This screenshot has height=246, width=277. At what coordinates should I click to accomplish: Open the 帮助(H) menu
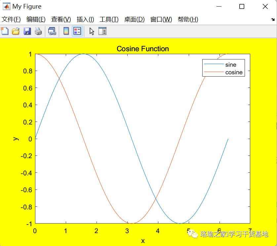pos(188,19)
